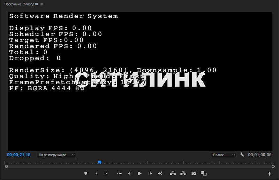279x180 pixels.
Task: Click the Extract button
Action: (x=183, y=173)
